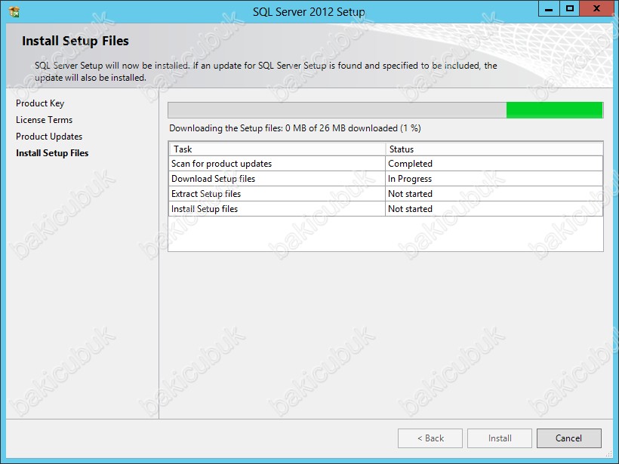Click the green download progress bar
The image size is (619, 464).
click(x=385, y=110)
